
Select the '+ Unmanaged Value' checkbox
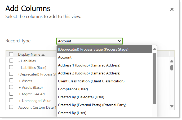[x=11, y=100]
